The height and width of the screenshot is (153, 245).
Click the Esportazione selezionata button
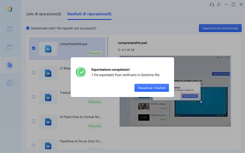pos(220,28)
